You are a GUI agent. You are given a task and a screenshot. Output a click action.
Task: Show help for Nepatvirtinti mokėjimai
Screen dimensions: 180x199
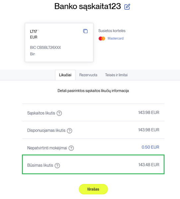[x=71, y=148]
